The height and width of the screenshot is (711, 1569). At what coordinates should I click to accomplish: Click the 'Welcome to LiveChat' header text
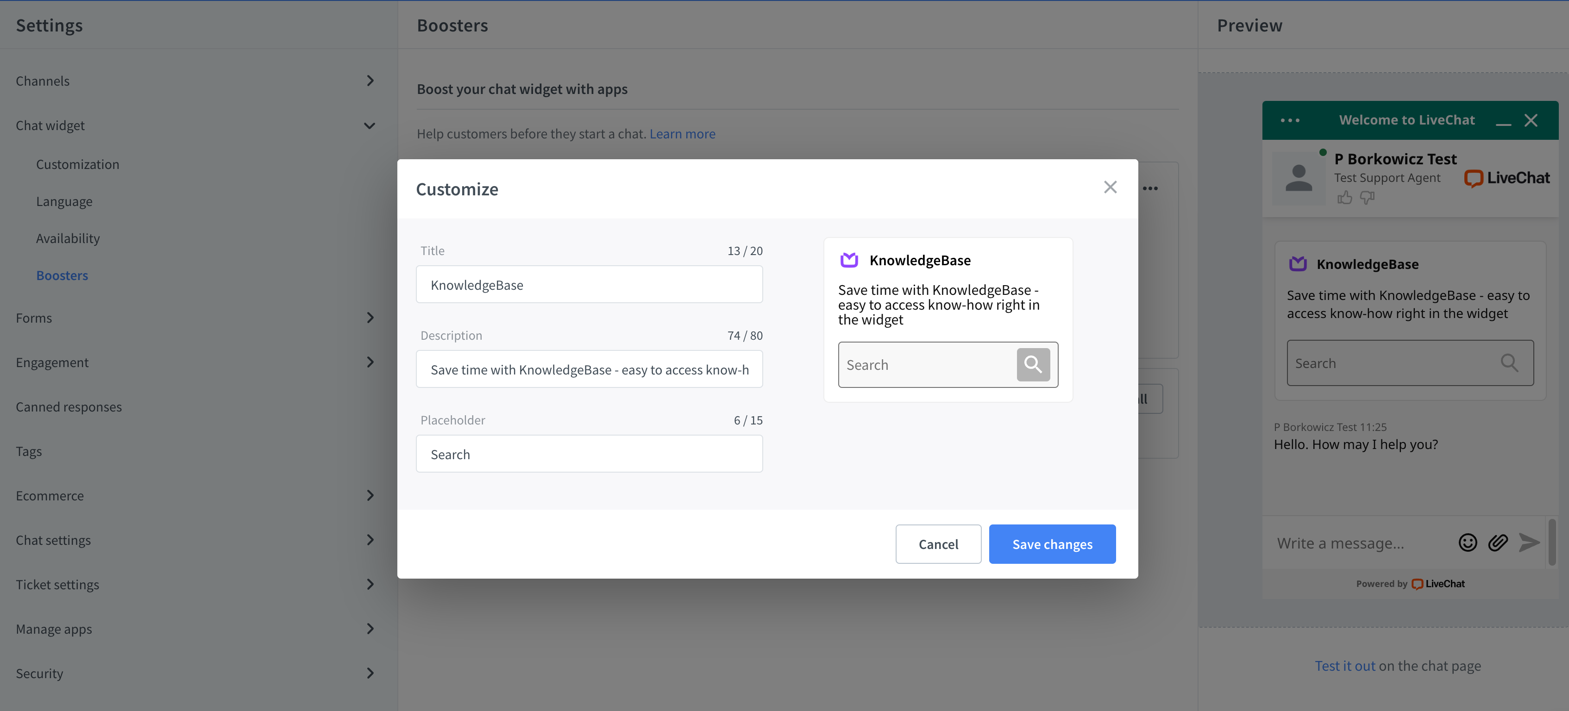(x=1406, y=120)
